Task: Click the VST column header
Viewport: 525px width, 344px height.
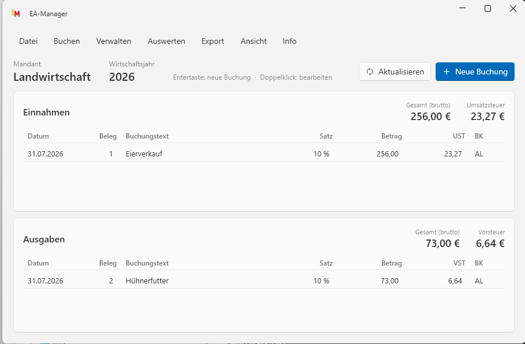Action: point(459,263)
